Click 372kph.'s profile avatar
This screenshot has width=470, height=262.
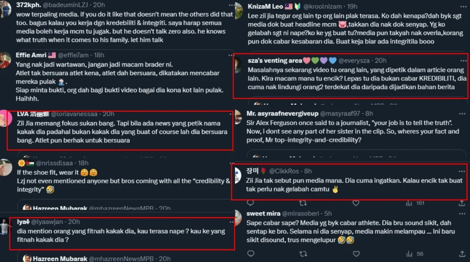[x=6, y=8]
